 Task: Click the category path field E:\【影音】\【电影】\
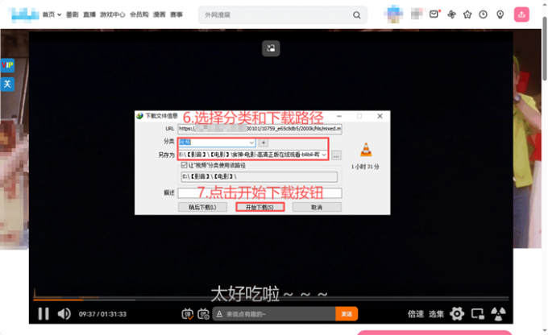[x=259, y=176]
